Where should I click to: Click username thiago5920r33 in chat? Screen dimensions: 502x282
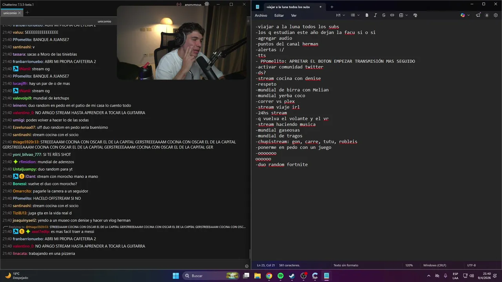(26, 142)
